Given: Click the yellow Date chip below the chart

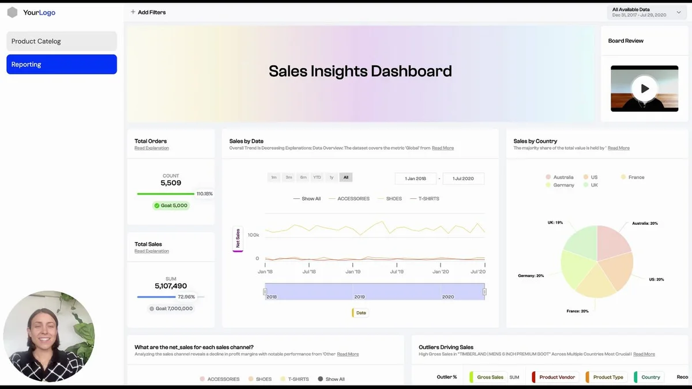Looking at the screenshot, I should 359,312.
